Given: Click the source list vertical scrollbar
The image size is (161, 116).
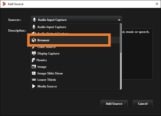Looking at the screenshot, I should pos(121,56).
